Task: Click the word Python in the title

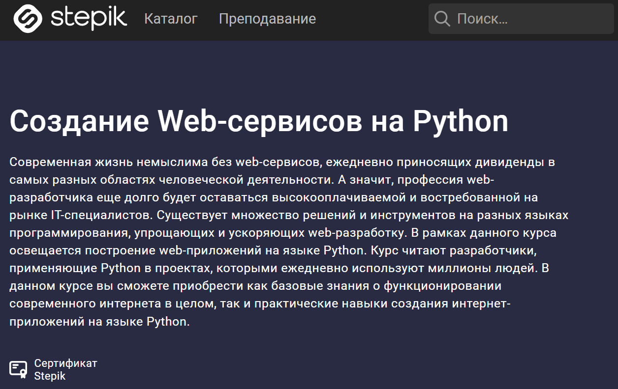Action: [460, 121]
